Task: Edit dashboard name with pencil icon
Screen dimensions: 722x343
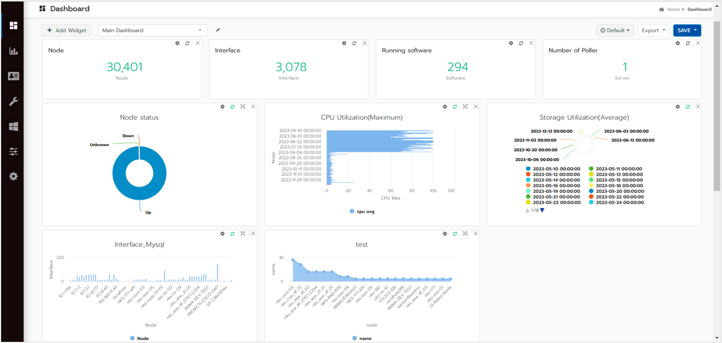Action: point(218,30)
